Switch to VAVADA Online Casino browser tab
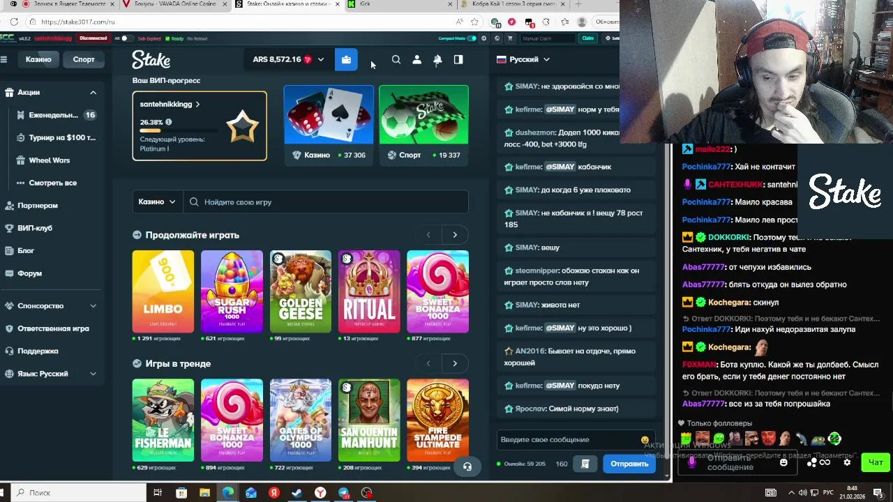 click(173, 4)
